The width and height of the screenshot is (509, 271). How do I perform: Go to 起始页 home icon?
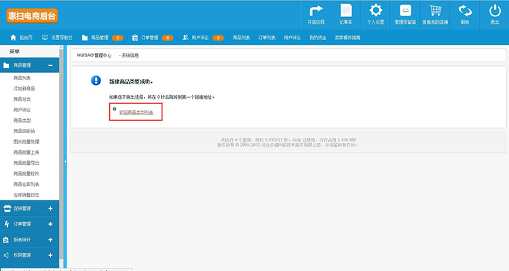14,37
